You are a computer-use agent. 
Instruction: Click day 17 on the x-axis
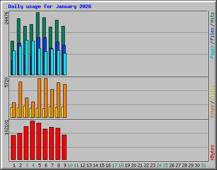coord(114,165)
